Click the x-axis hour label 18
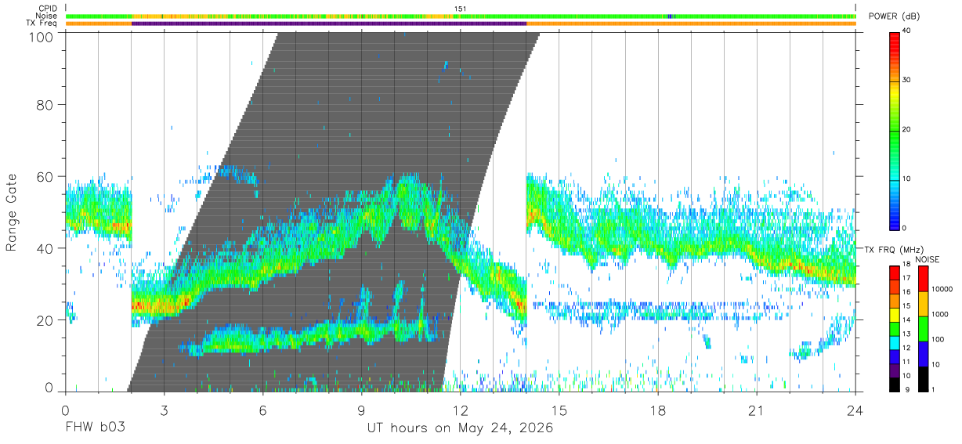Viewport: 962px width, 444px height. click(x=657, y=410)
